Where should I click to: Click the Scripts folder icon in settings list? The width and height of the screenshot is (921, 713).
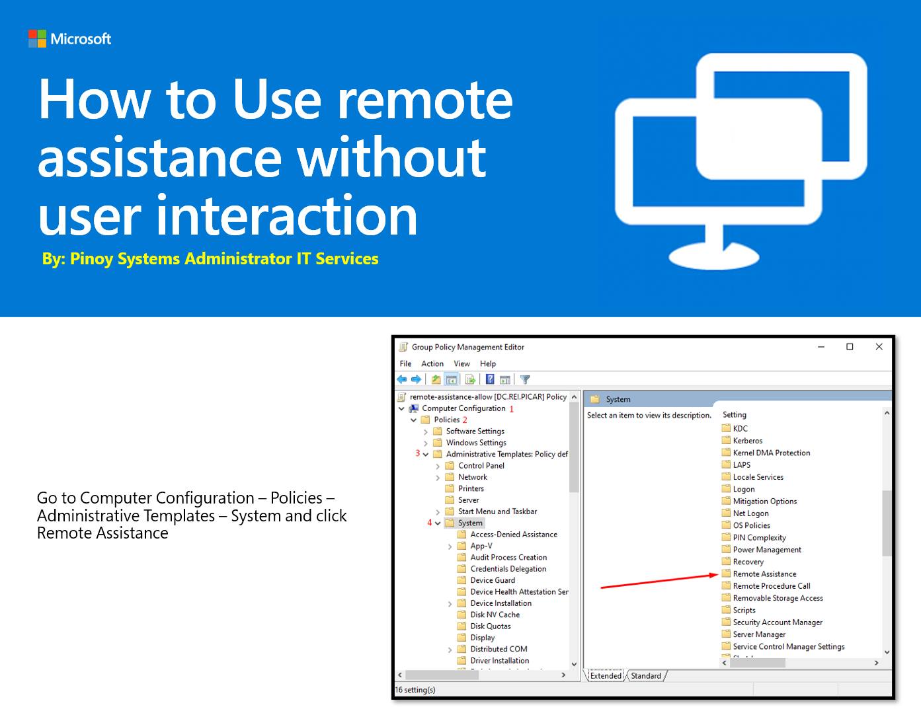click(726, 610)
